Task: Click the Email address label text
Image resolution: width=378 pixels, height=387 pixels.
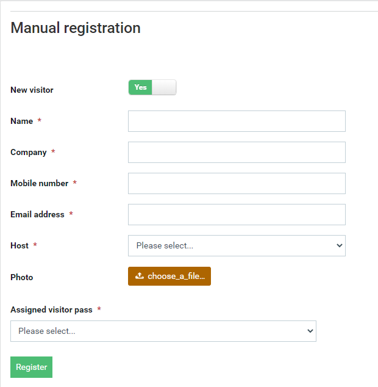Action: (37, 214)
